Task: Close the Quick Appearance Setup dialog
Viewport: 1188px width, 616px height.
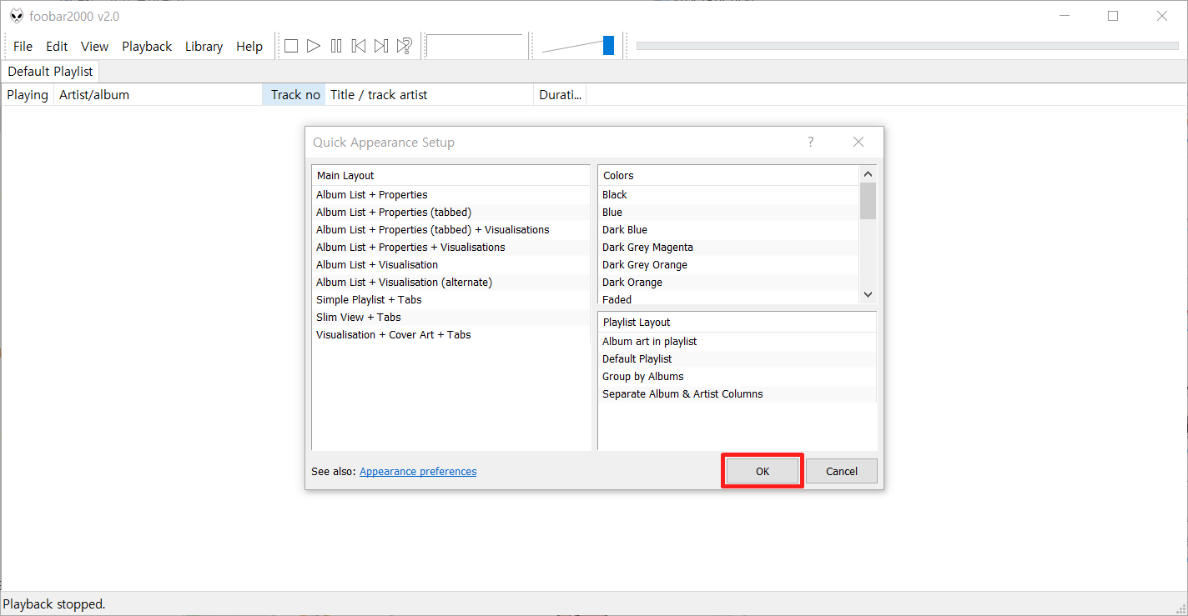Action: click(858, 142)
